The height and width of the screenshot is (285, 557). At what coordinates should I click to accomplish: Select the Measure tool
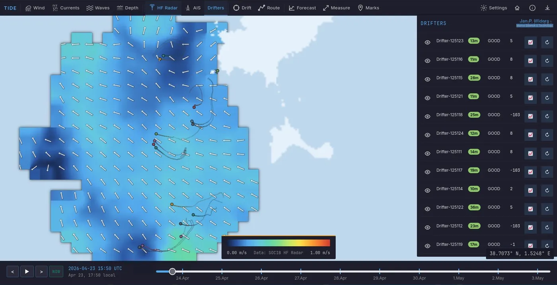pyautogui.click(x=337, y=8)
